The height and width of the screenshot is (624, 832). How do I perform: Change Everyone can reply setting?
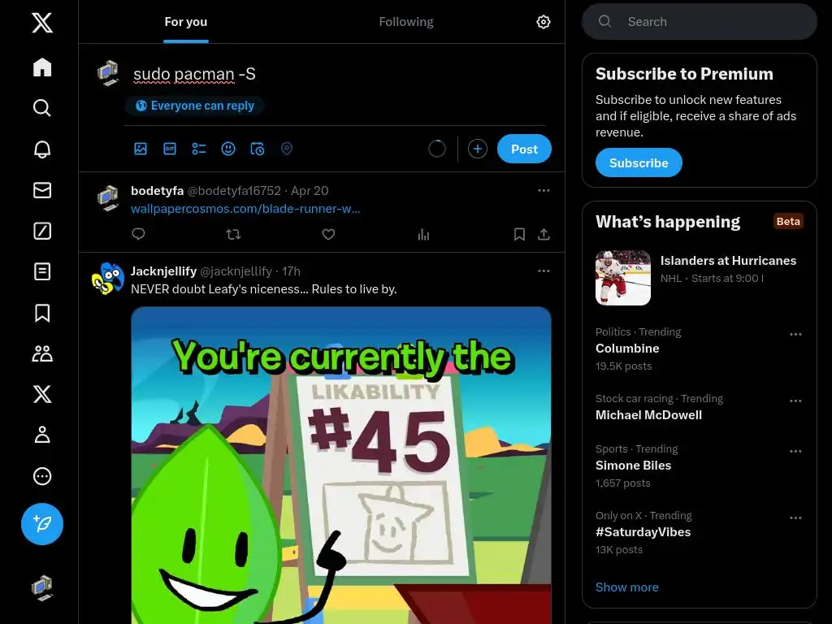click(195, 106)
